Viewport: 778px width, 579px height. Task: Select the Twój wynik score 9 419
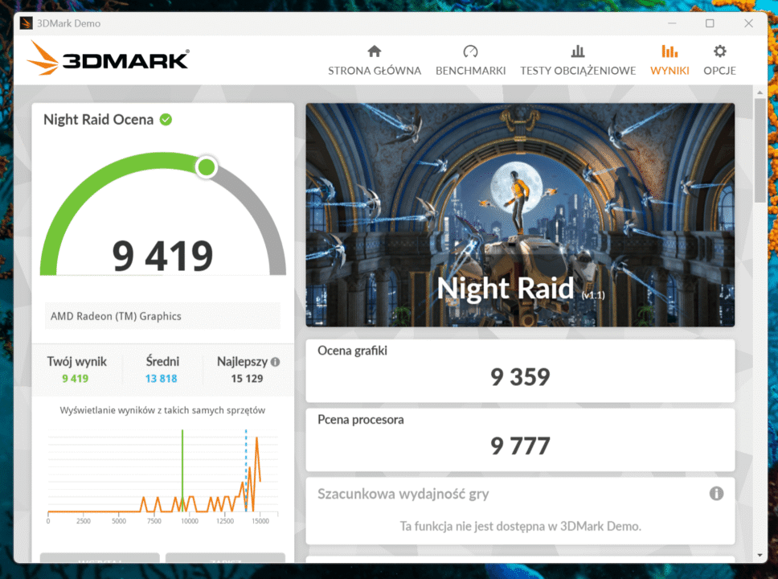click(76, 376)
